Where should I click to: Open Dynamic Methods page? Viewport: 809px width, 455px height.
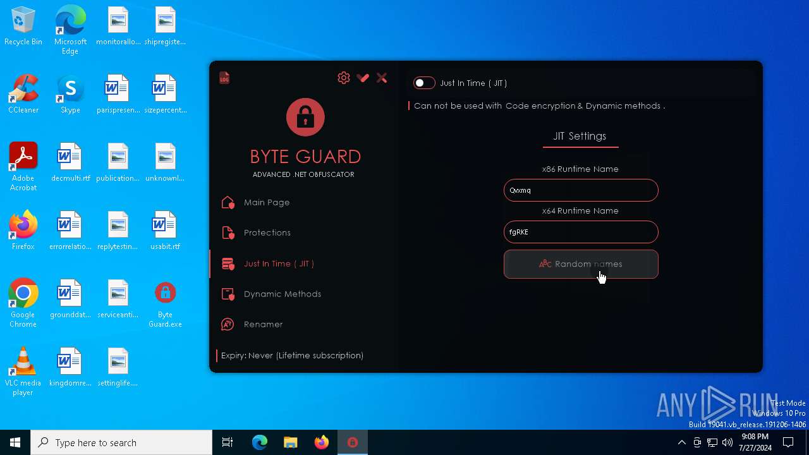click(283, 294)
